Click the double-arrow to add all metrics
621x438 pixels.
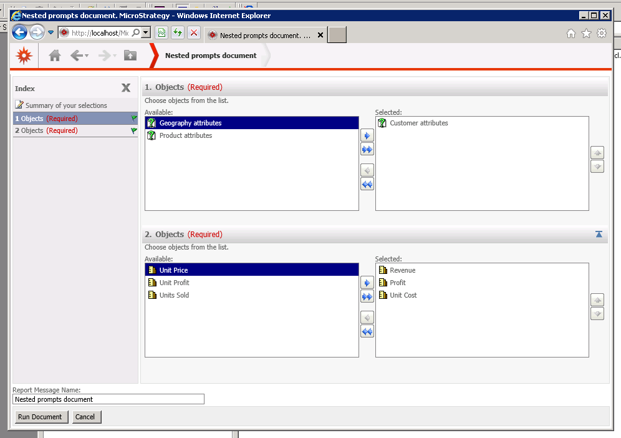tap(367, 296)
